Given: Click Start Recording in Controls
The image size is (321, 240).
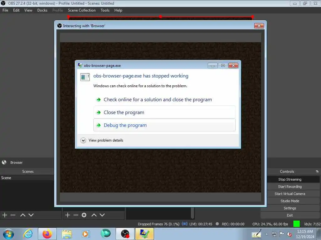Looking at the screenshot, I should coord(290,187).
